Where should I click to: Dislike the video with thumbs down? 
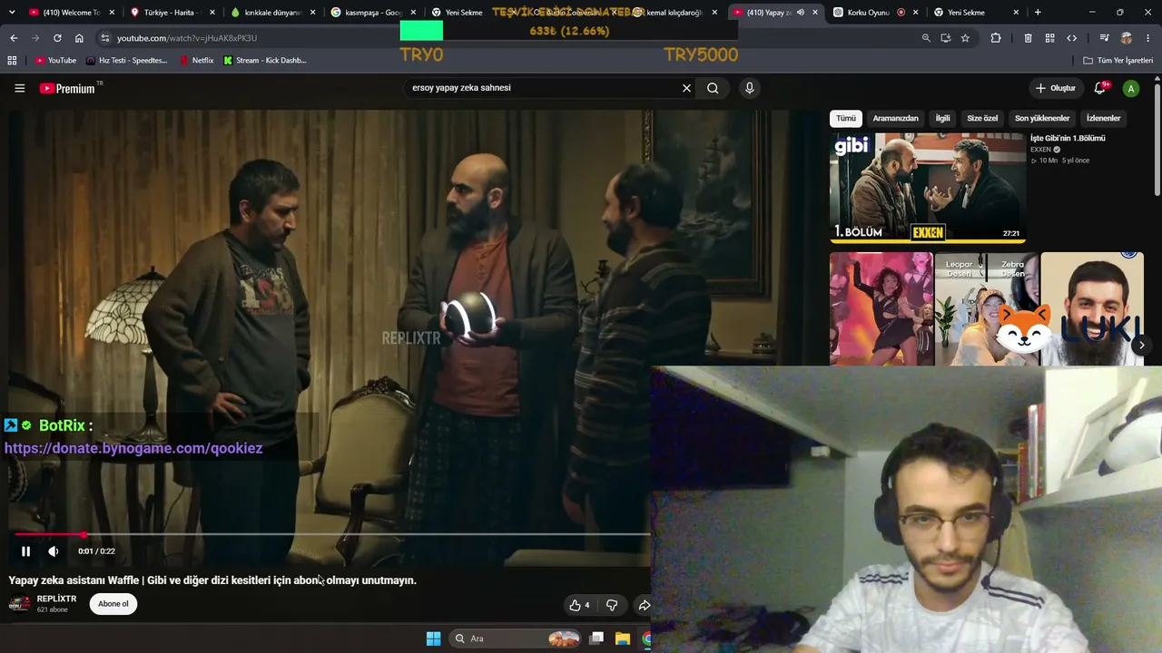click(x=612, y=605)
